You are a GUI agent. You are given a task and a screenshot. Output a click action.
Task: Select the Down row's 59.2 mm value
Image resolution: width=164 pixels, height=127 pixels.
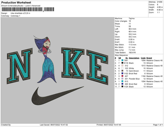click(132, 37)
